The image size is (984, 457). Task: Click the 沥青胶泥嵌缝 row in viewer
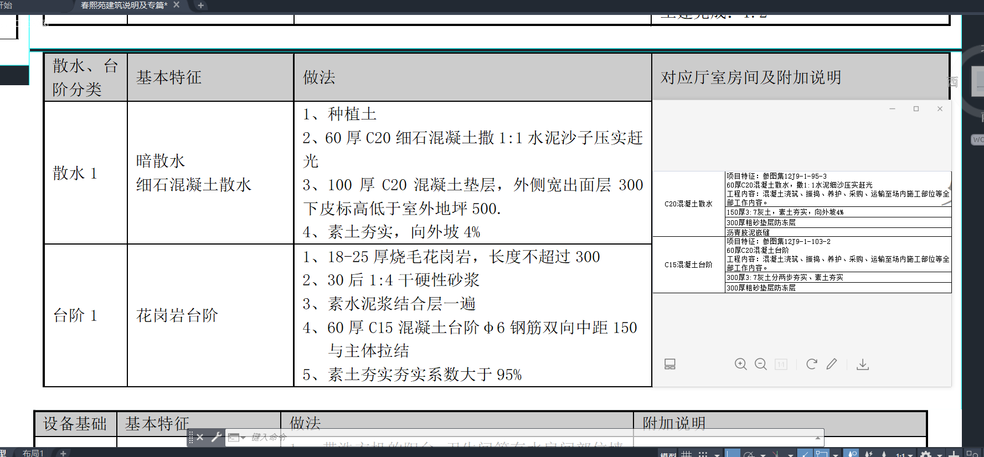(838, 232)
